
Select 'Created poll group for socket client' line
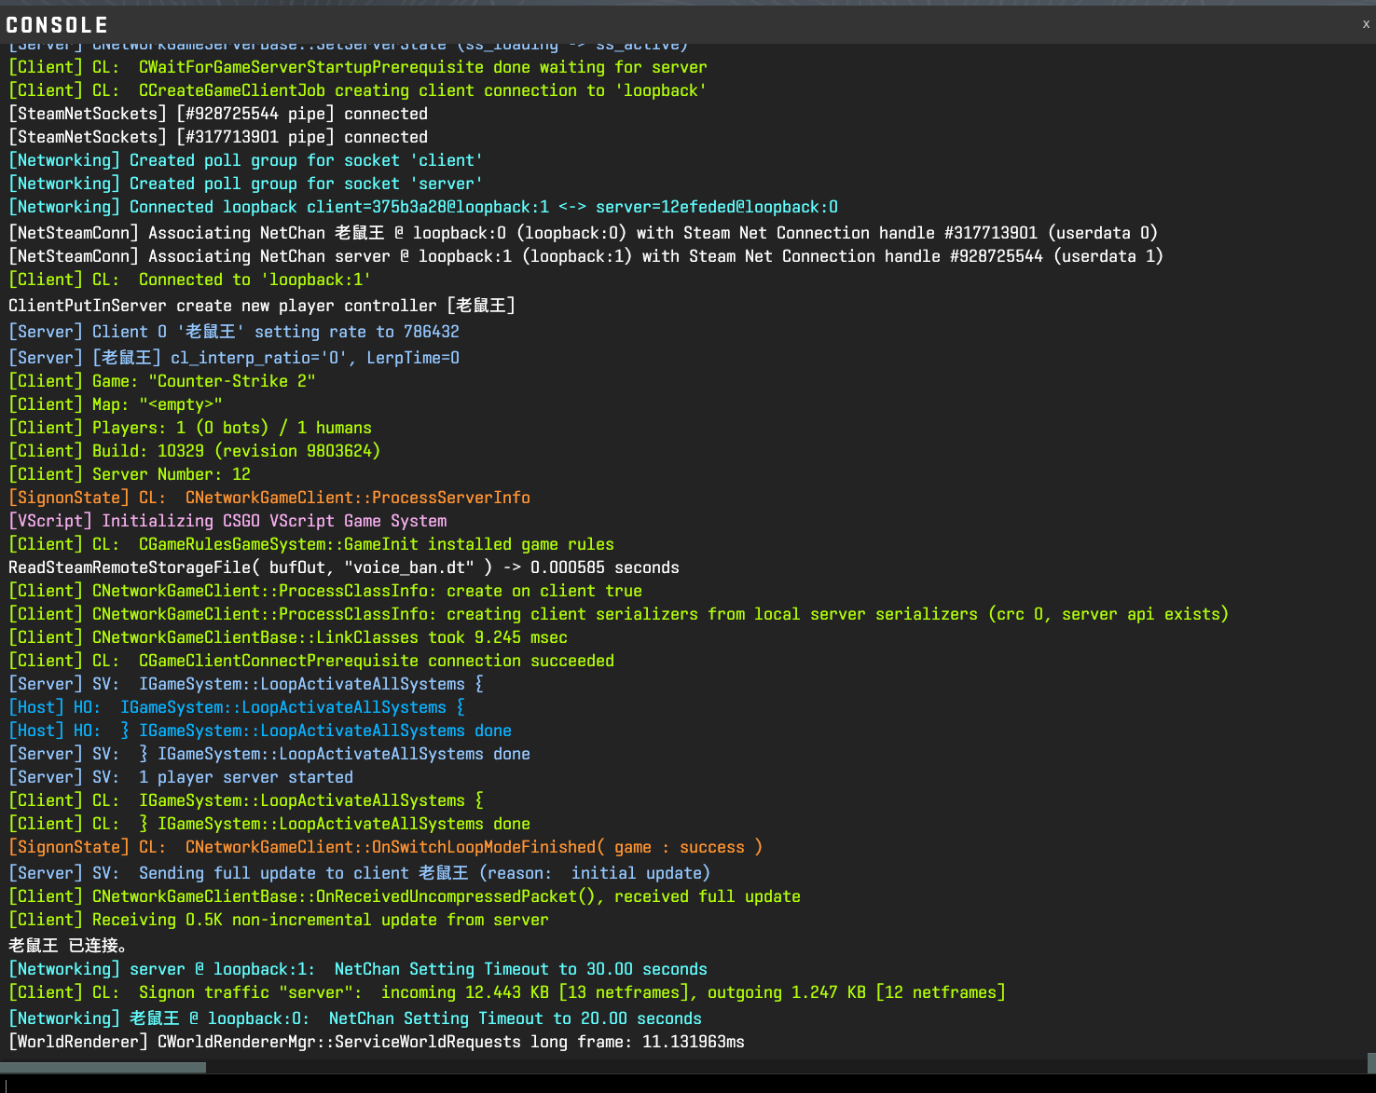tap(246, 160)
